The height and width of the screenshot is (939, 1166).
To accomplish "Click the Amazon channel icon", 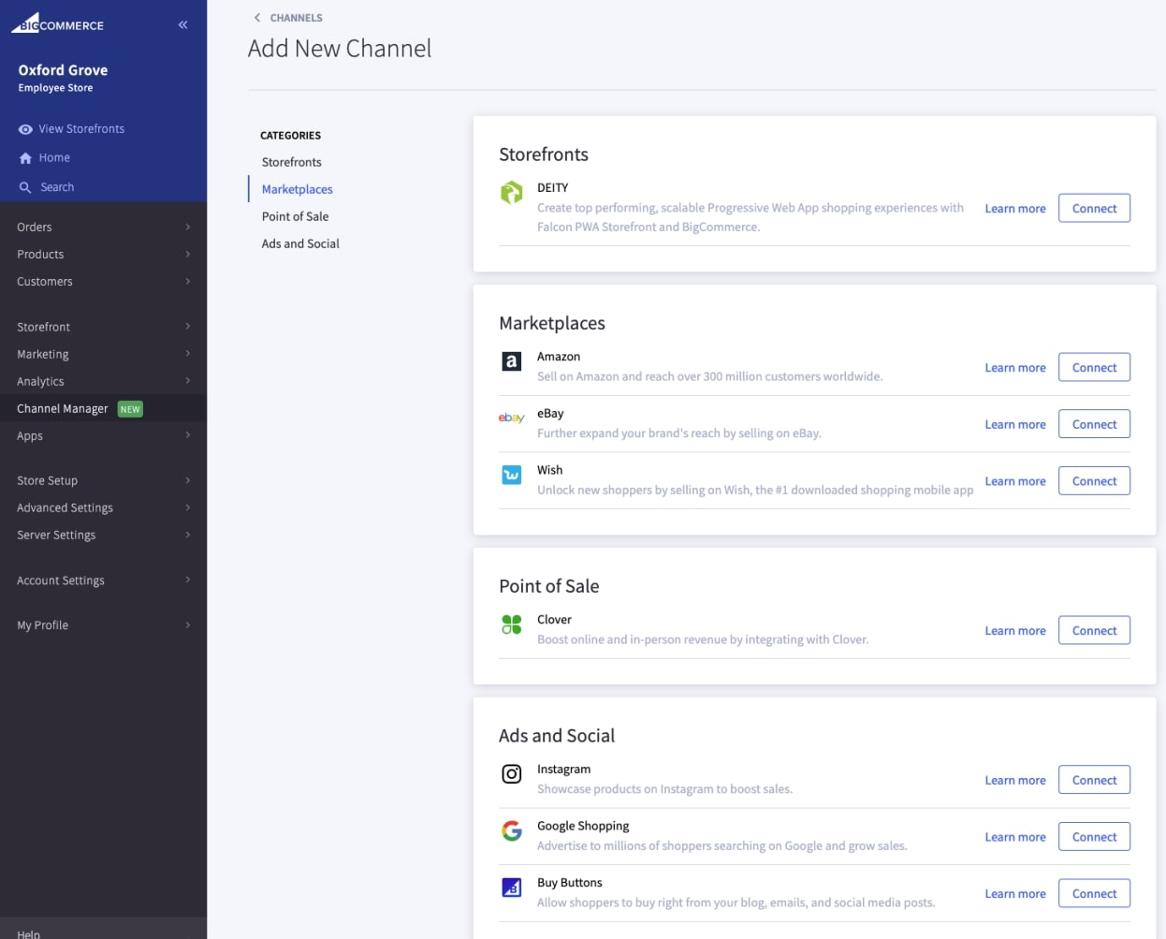I will coord(511,361).
